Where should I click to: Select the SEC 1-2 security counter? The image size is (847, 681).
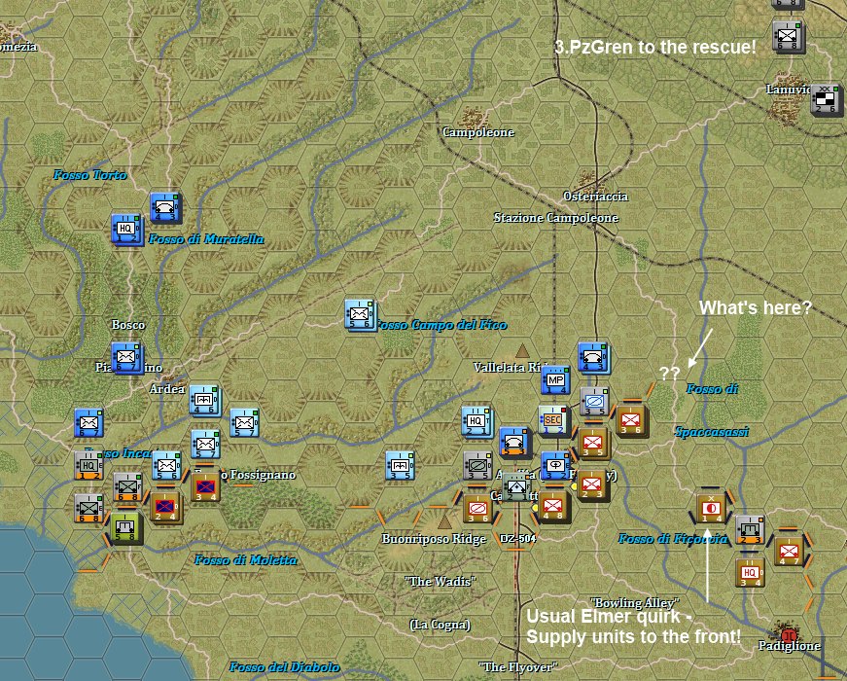pos(552,420)
